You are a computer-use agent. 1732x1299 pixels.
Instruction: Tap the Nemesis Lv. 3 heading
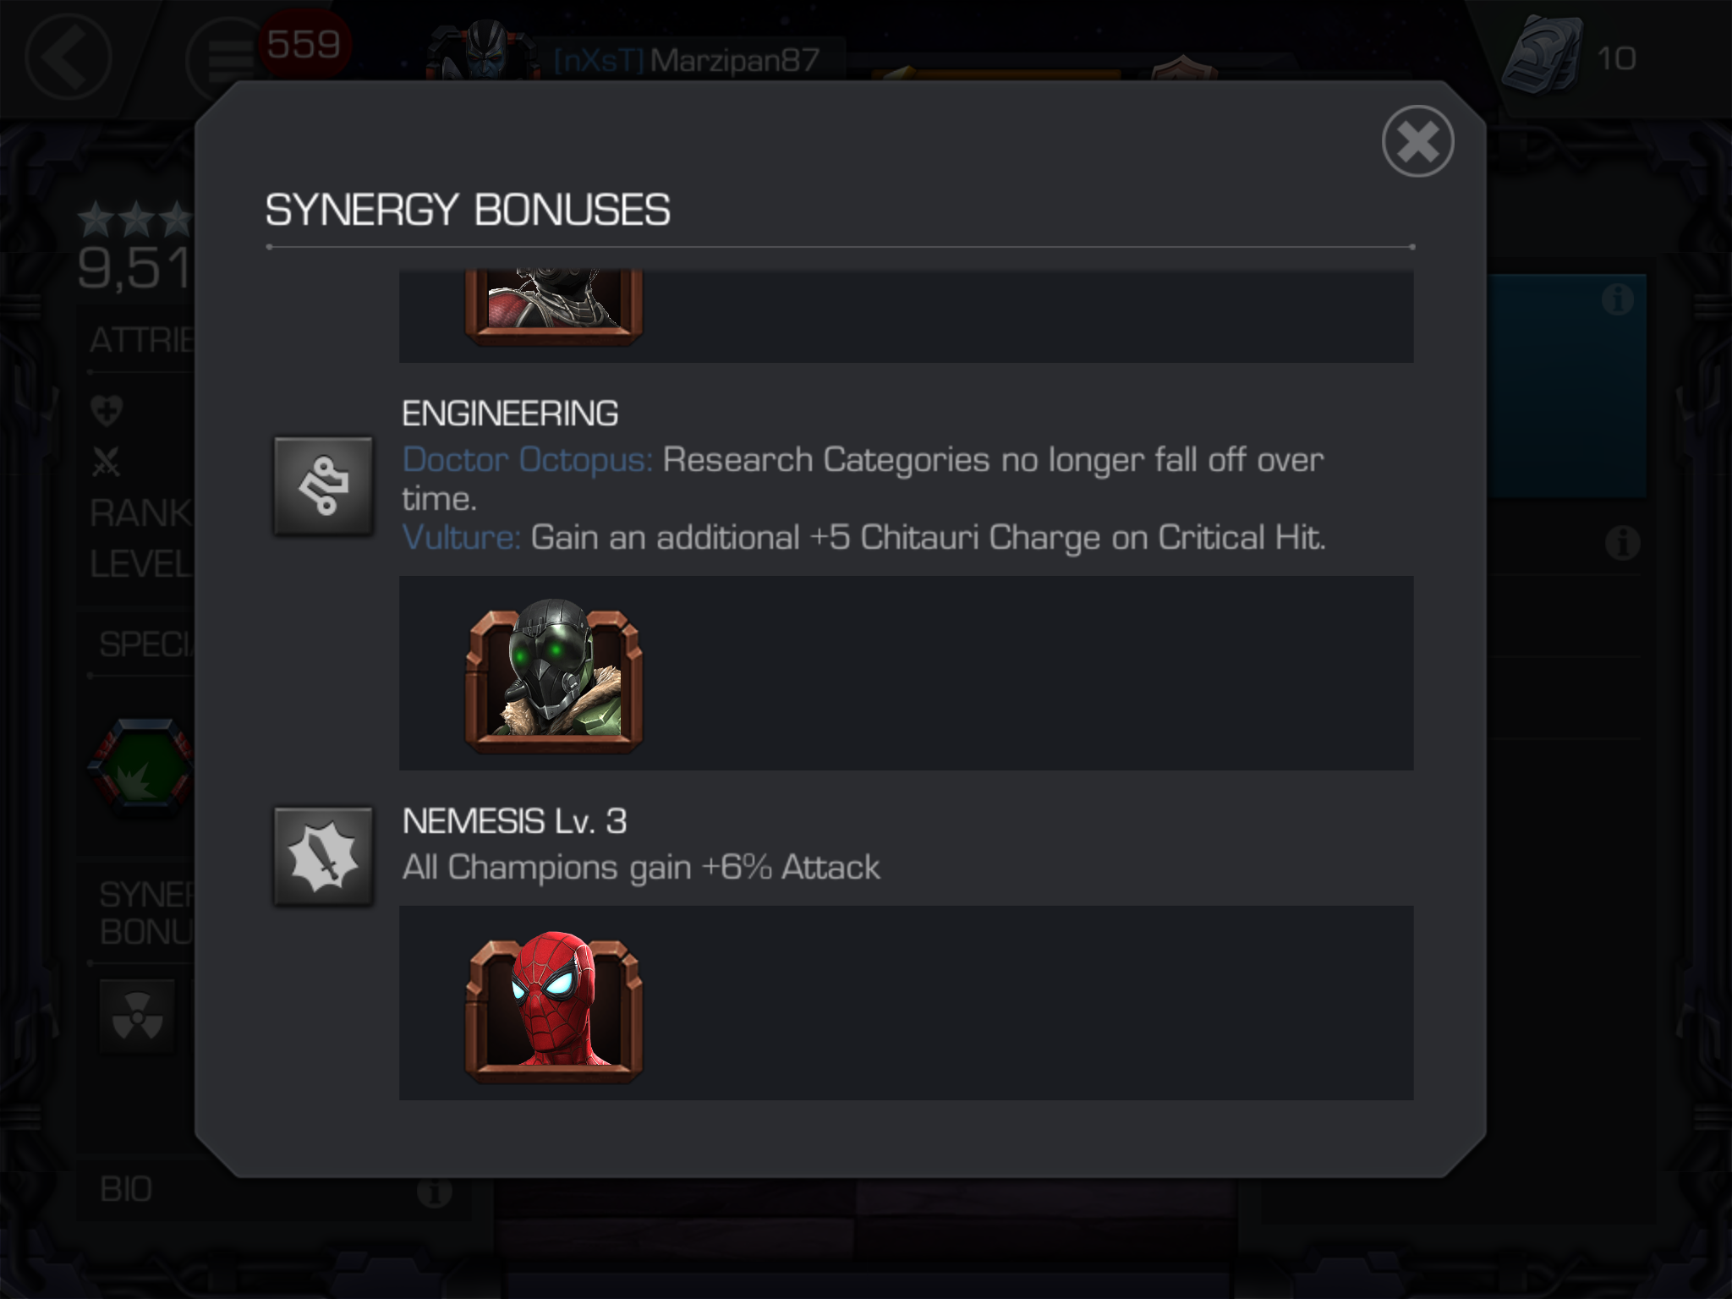coord(514,821)
